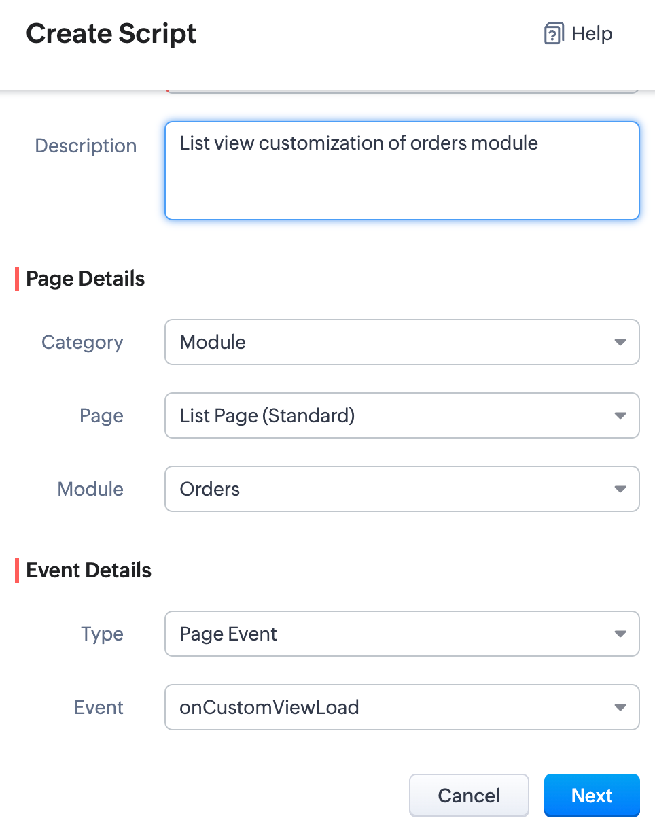Image resolution: width=655 pixels, height=835 pixels.
Task: Click the partially hidden field above Description
Action: pyautogui.click(x=402, y=90)
